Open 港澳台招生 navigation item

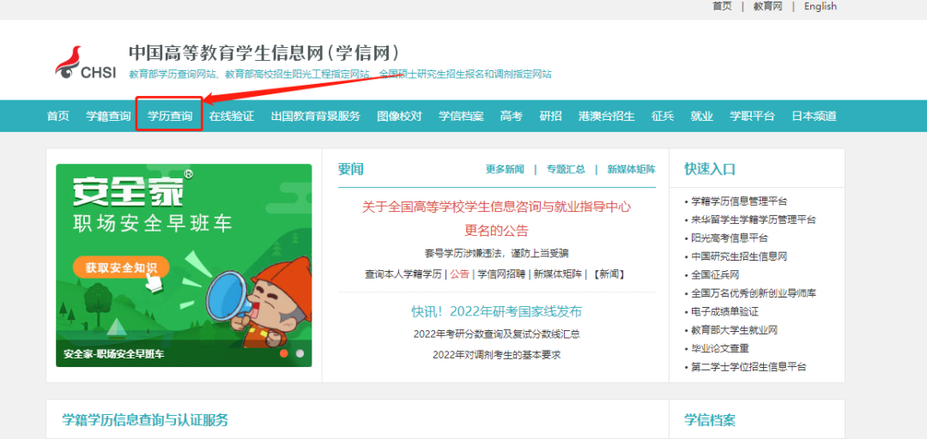point(607,116)
